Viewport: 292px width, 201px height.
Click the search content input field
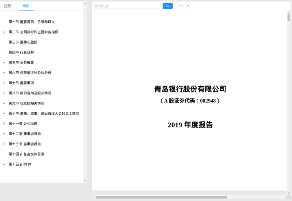[128, 6]
